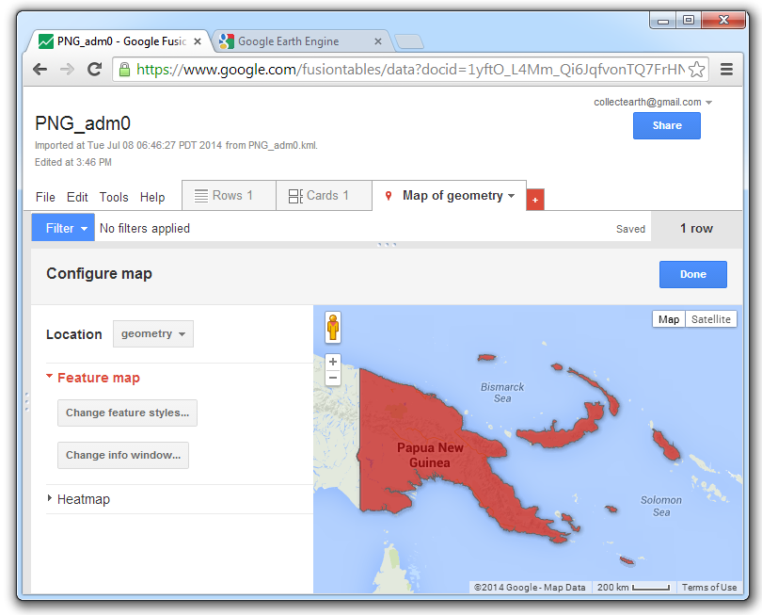
Task: Click the 'Edited at 3:46 PM' text
Action: [72, 162]
